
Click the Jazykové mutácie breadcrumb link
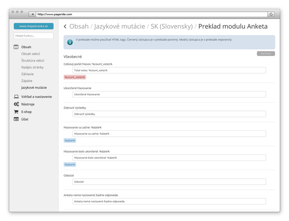119,27
